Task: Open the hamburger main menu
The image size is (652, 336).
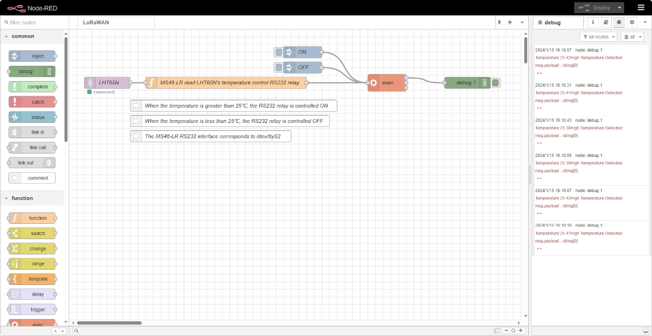Action: pos(641,7)
